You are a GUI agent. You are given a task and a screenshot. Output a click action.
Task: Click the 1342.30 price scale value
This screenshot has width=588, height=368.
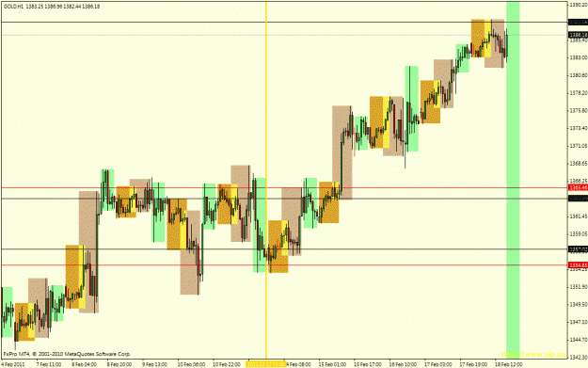pos(579,357)
